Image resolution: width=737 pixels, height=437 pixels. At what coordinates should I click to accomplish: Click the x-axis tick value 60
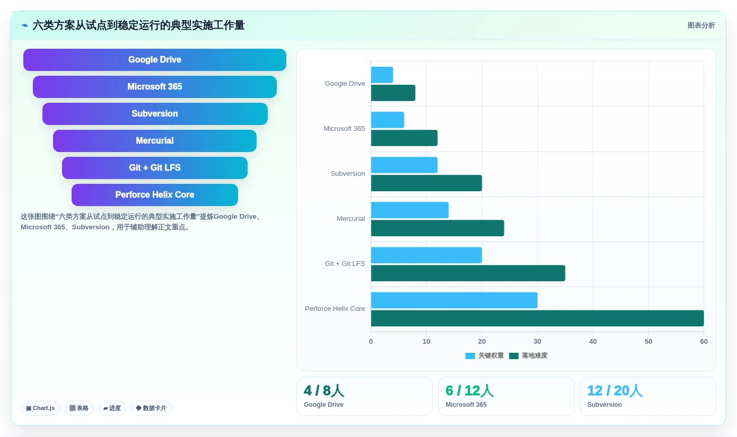[704, 342]
